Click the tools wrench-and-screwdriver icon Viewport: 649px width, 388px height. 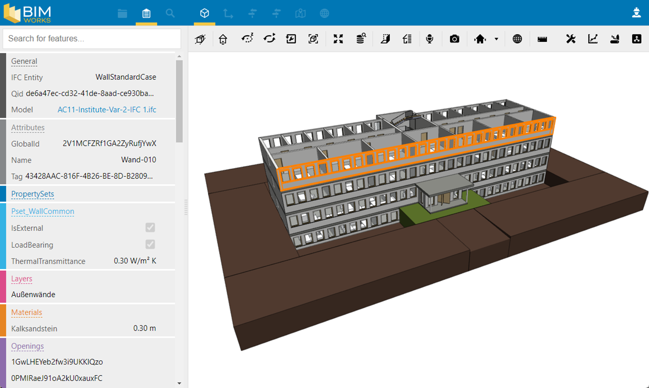[x=571, y=39]
